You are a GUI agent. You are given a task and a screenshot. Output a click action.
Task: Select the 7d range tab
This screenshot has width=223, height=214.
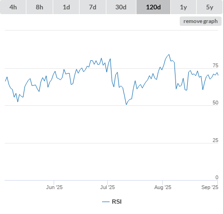(93, 7)
